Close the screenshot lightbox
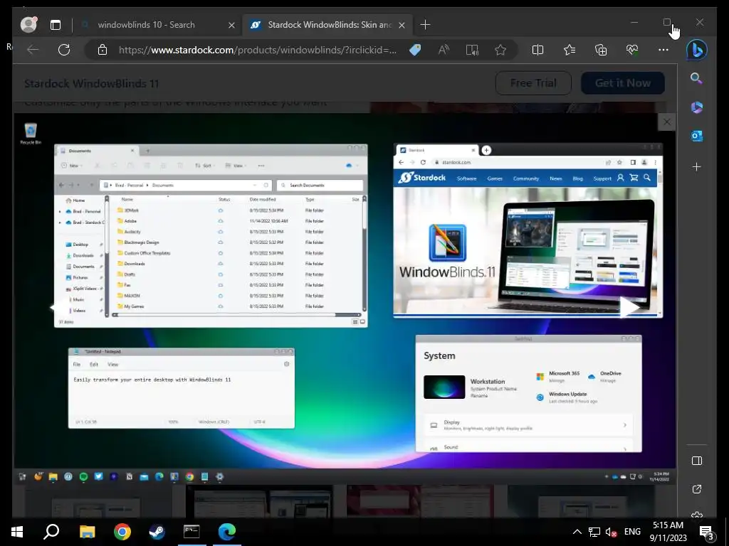This screenshot has height=546, width=729. (666, 122)
